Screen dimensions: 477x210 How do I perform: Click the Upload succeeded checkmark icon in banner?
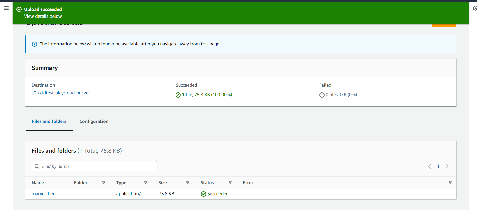[x=19, y=9]
